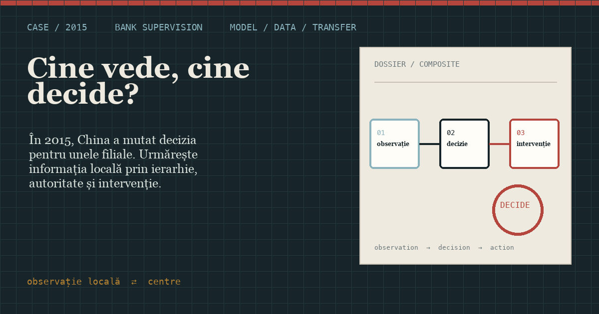Click the 'observation → decision → action' caption
Image resolution: width=599 pixels, height=314 pixels.
pos(444,248)
